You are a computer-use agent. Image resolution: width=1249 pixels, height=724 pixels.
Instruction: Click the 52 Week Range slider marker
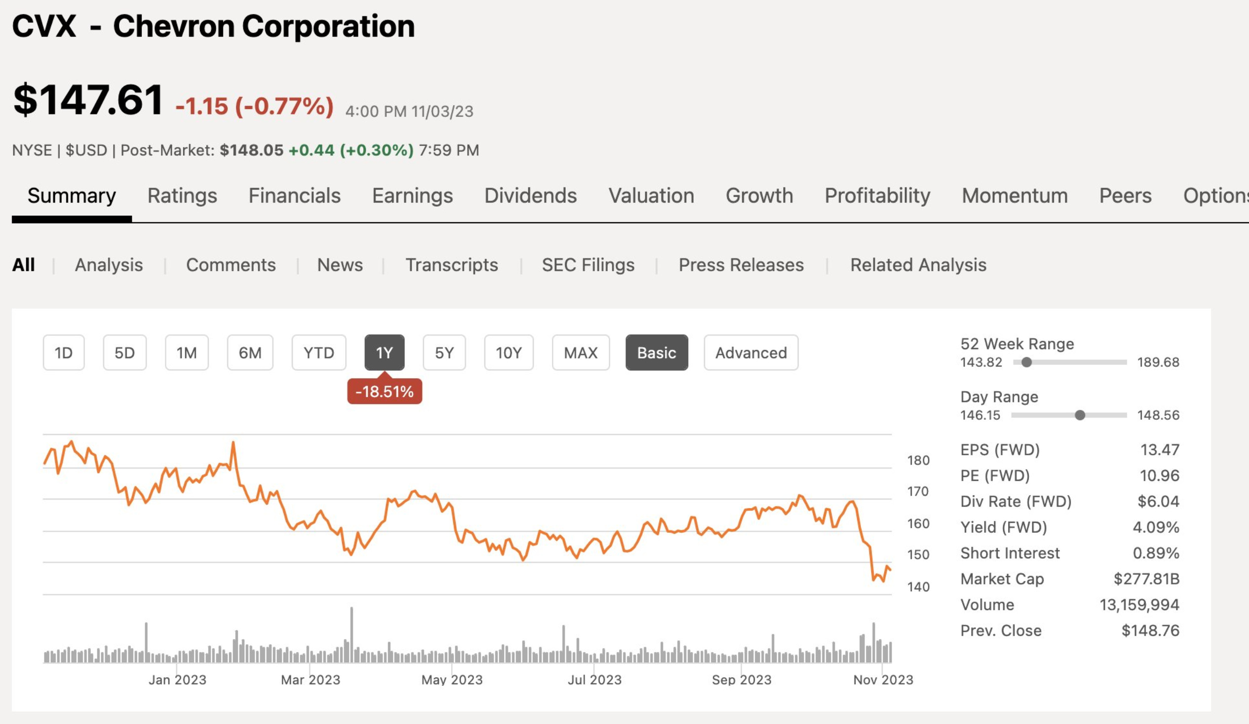(x=1026, y=362)
